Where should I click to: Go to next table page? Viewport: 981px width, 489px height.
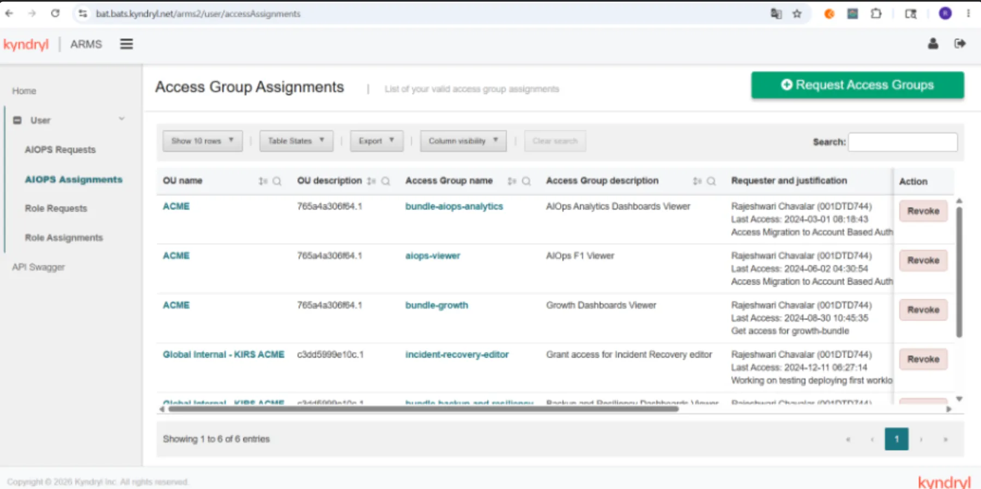point(921,439)
